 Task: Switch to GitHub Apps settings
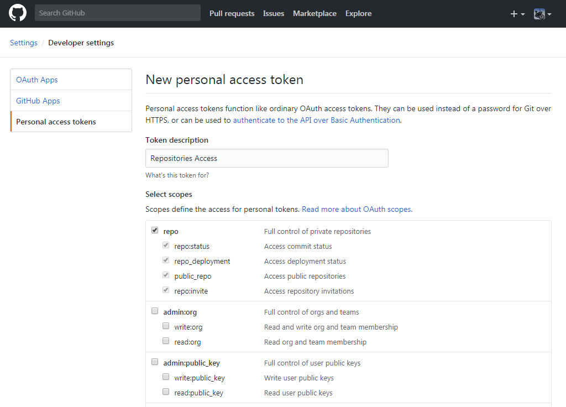pos(38,100)
